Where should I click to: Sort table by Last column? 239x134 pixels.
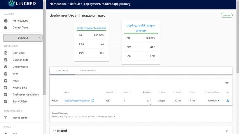point(192,92)
